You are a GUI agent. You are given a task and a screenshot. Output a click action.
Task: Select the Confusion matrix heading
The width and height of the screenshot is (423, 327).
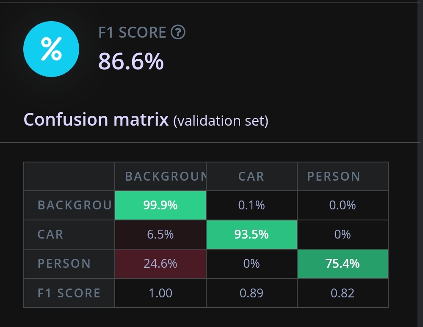[96, 120]
